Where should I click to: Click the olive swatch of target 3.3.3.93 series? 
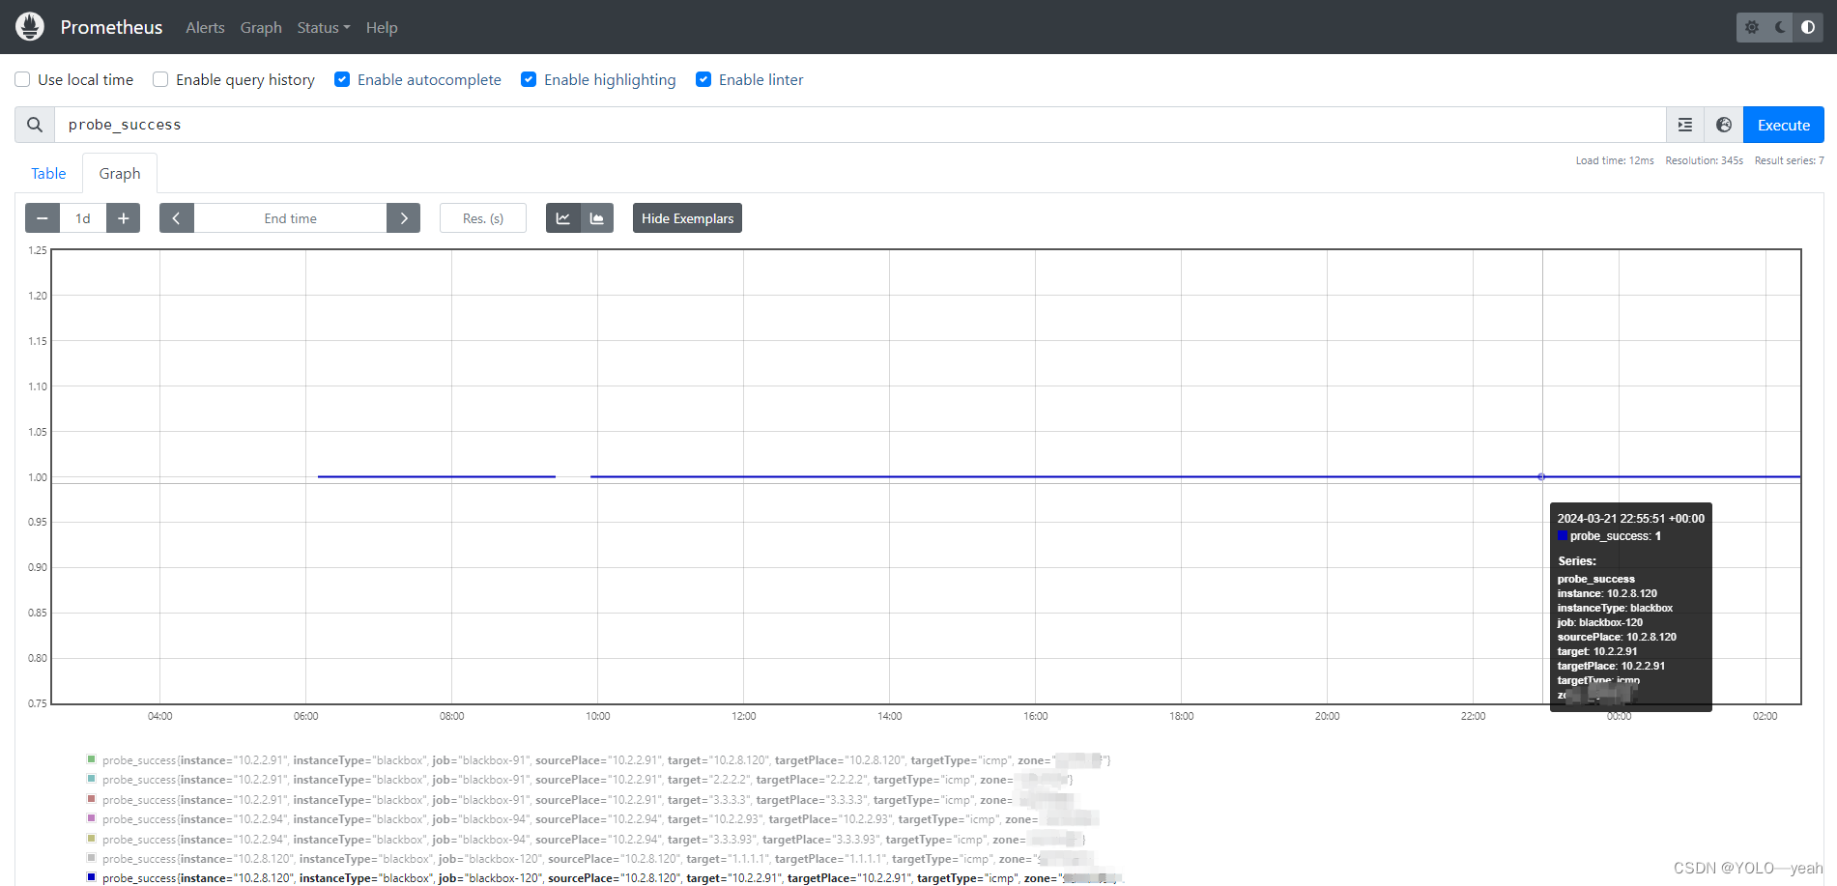[x=92, y=839]
